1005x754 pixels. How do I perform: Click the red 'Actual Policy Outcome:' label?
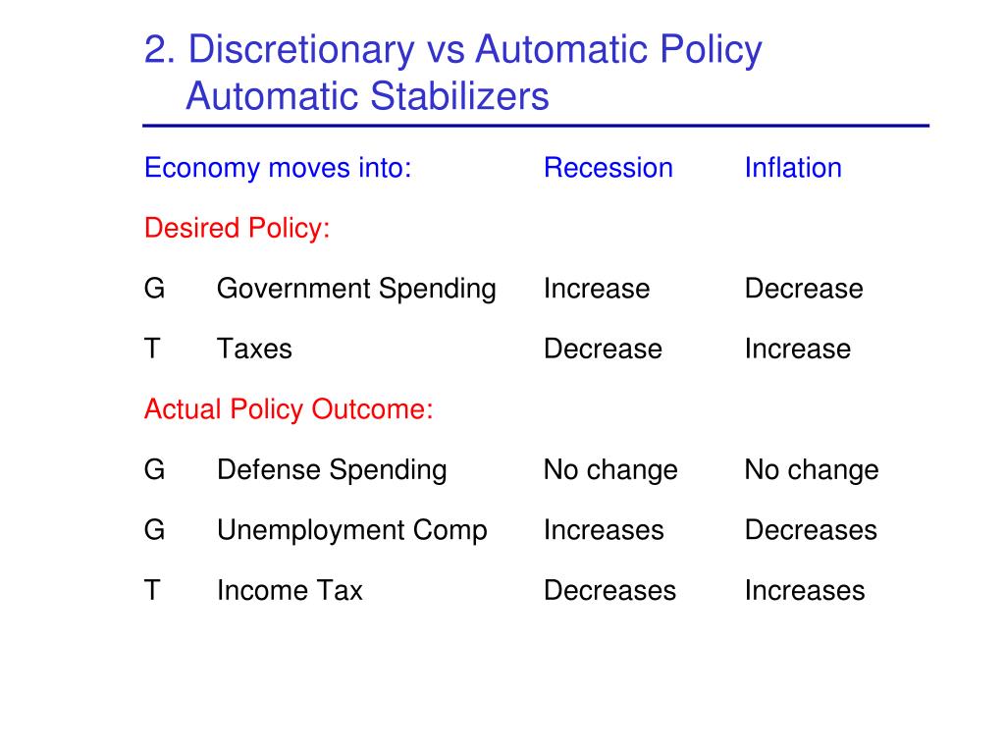289,409
